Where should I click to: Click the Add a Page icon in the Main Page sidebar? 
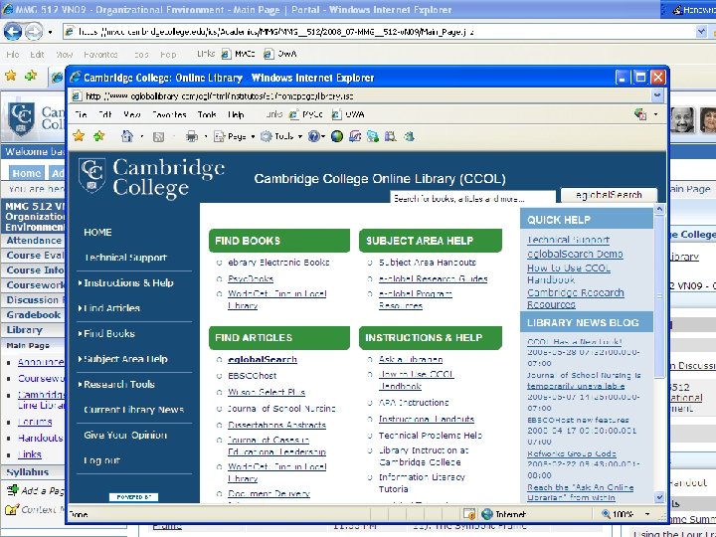[12, 490]
